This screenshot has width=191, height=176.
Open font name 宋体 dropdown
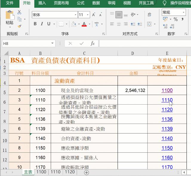point(76,15)
